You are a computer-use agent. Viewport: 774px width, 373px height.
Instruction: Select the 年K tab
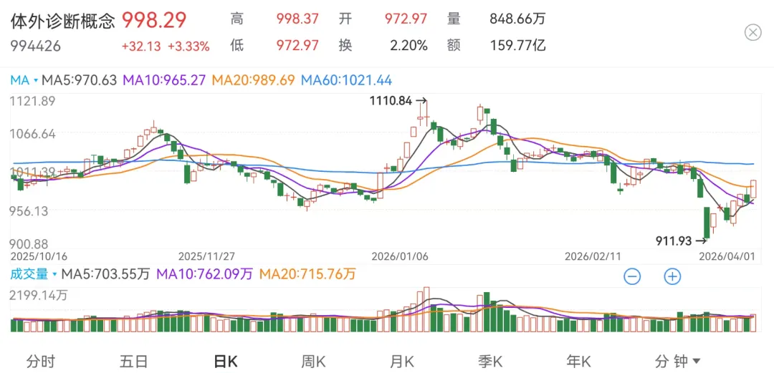(x=578, y=362)
